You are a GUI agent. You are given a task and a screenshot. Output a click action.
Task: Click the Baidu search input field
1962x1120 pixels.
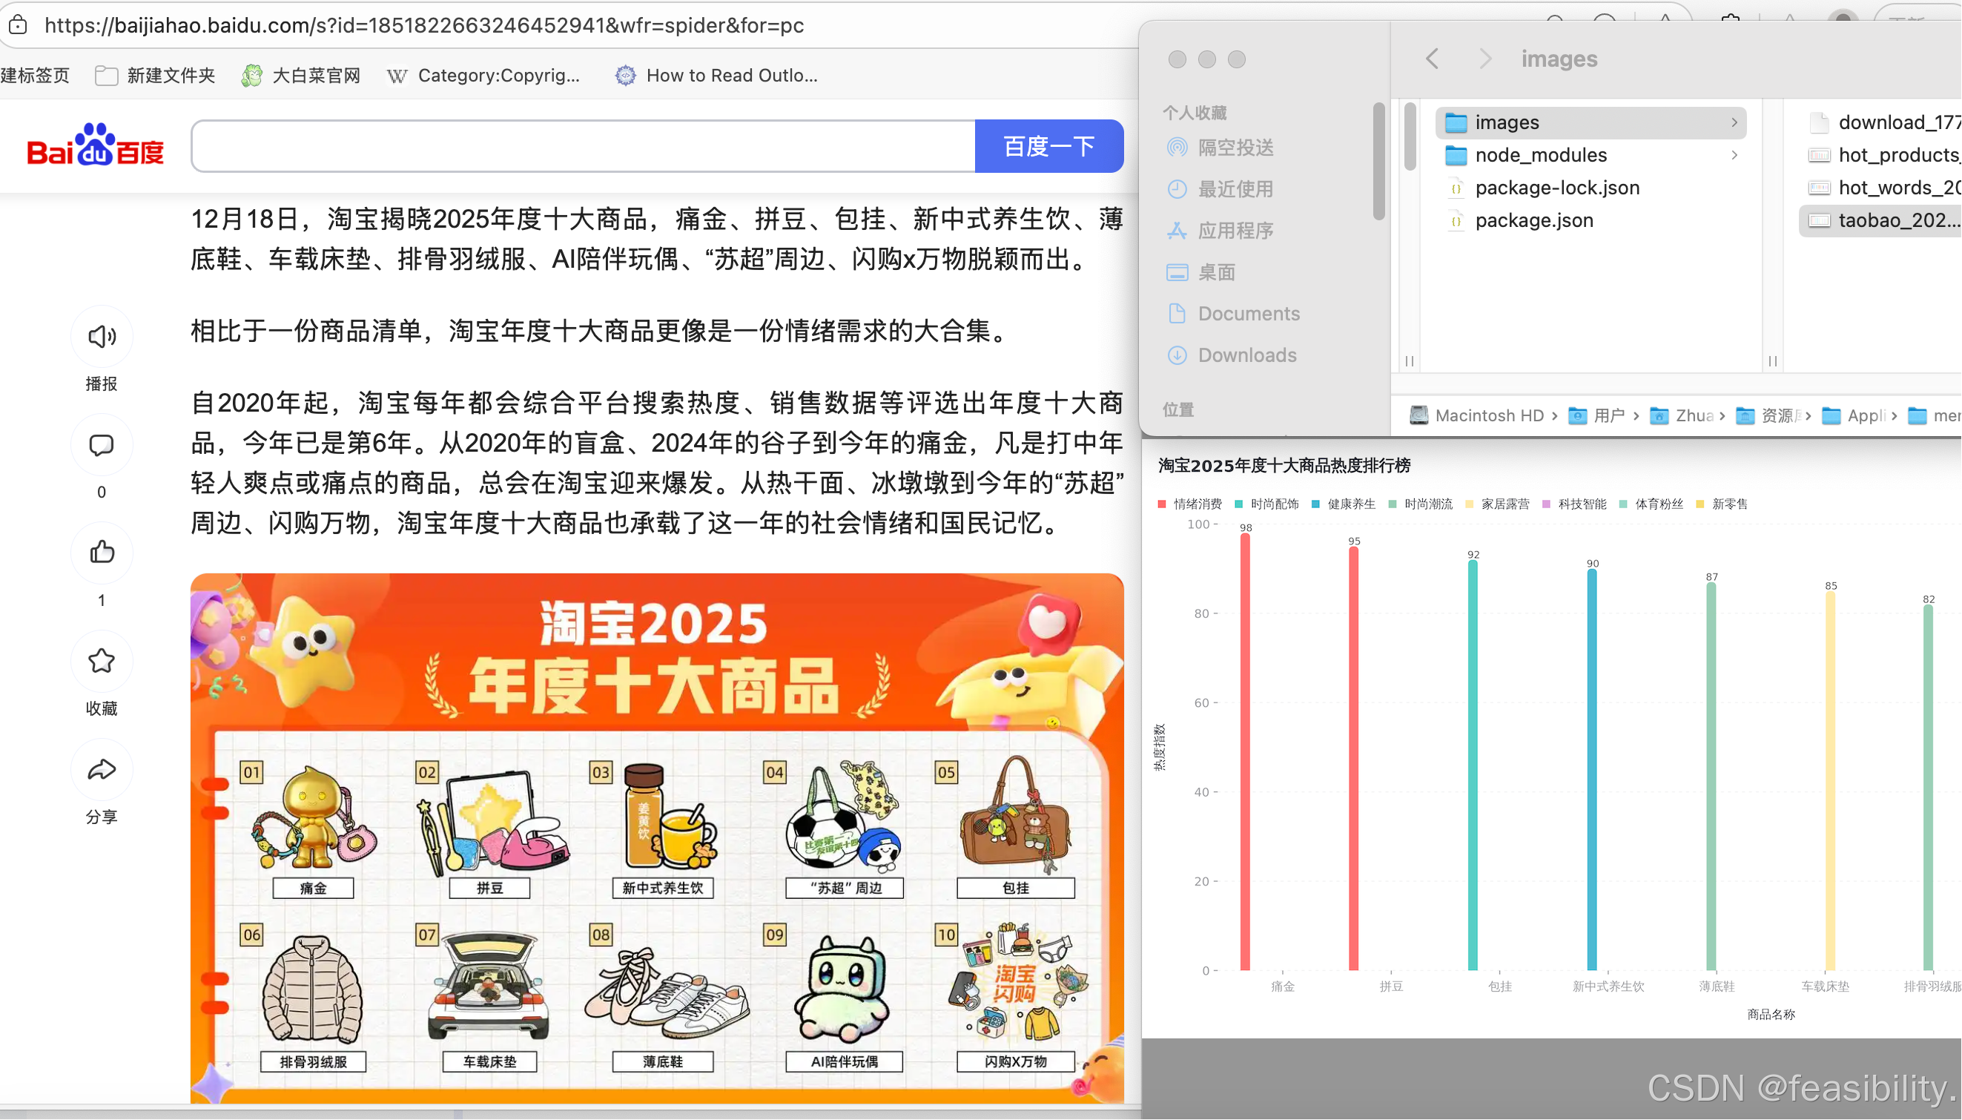click(x=583, y=146)
